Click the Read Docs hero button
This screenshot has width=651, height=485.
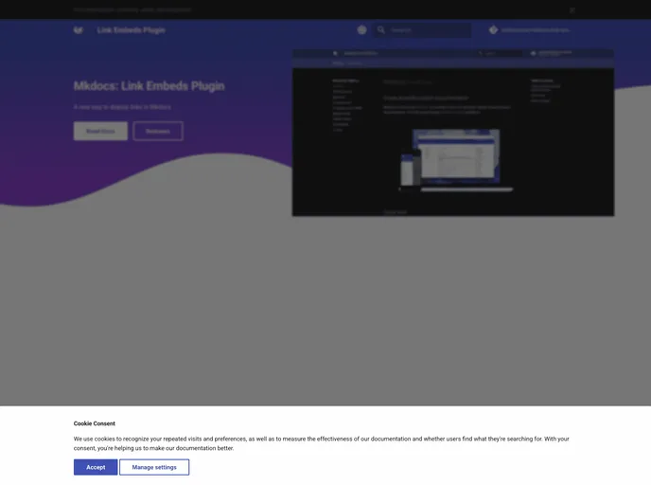(x=100, y=131)
